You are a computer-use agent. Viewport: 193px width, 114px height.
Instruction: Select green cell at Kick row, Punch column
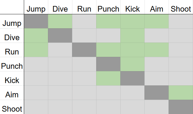click(x=108, y=79)
